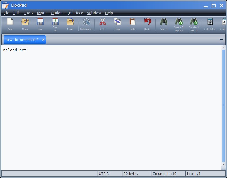Select the new document.txt tab
This screenshot has height=178, width=227.
coord(22,40)
